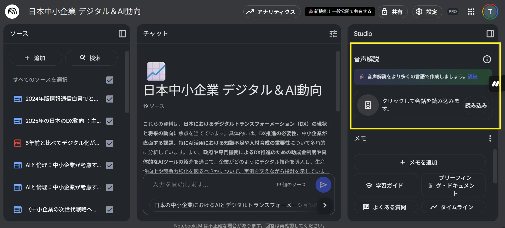
Task: Open the NotebookLM home logo
Action: [x=12, y=12]
